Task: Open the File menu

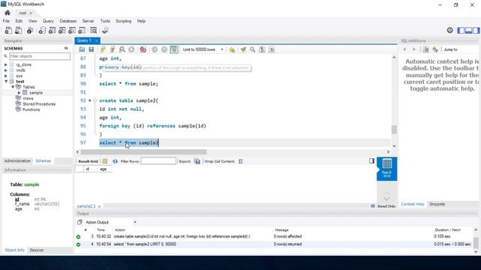Action: (x=6, y=21)
